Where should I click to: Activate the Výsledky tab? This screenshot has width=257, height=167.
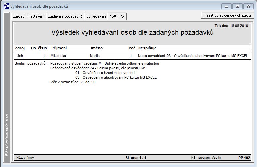(x=117, y=16)
